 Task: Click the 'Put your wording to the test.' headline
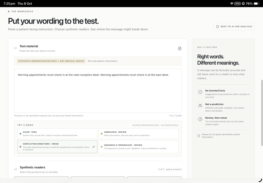53,21
